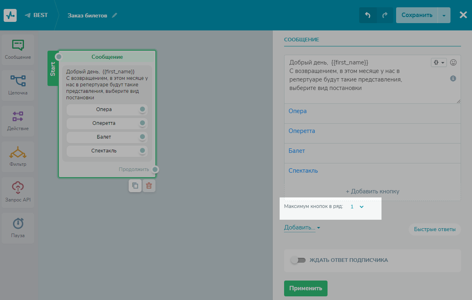Toggle the wait for subscriber response switch
This screenshot has width=472, height=300.
click(x=298, y=260)
